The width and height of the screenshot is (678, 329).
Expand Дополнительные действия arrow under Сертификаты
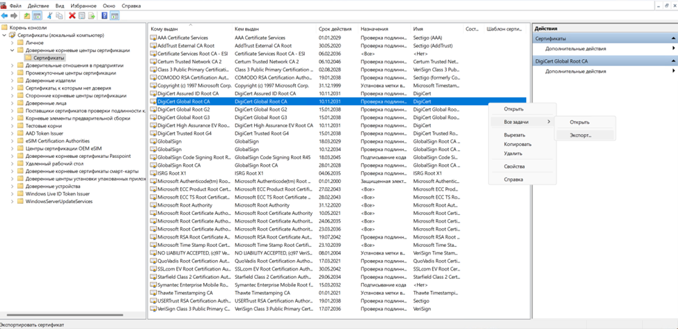point(674,49)
